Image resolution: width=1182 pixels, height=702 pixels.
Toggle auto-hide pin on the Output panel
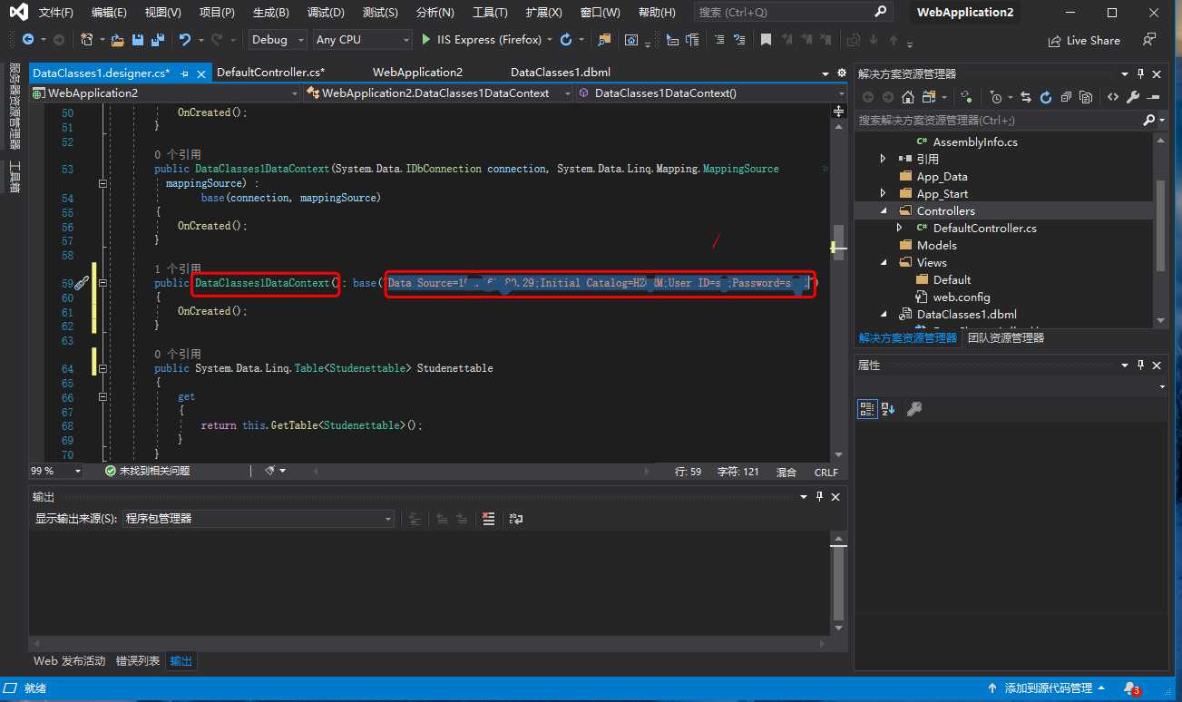pos(819,497)
